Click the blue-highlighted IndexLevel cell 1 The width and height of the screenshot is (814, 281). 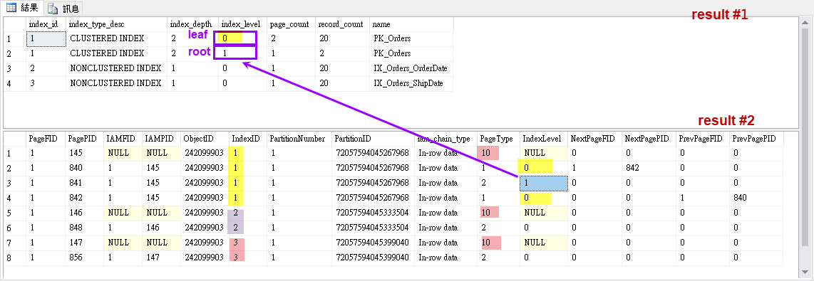tap(544, 183)
